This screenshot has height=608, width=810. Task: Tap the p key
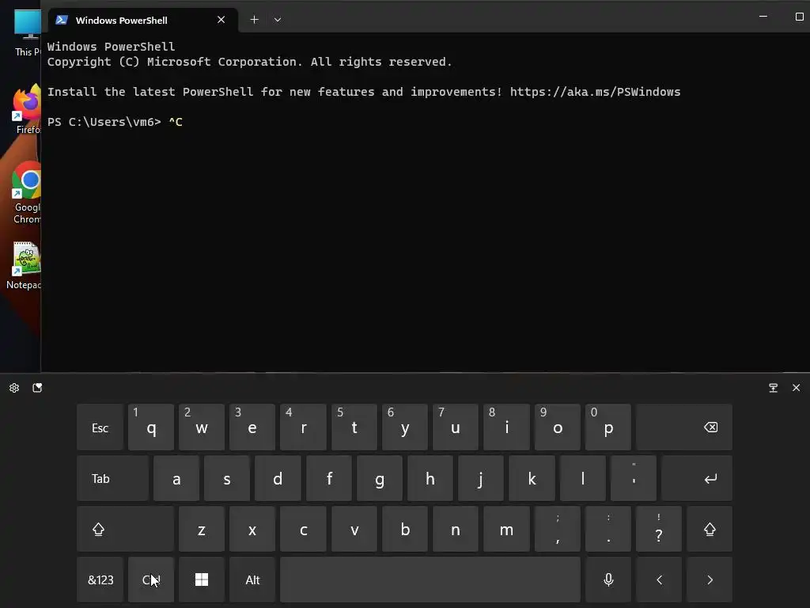tap(608, 427)
